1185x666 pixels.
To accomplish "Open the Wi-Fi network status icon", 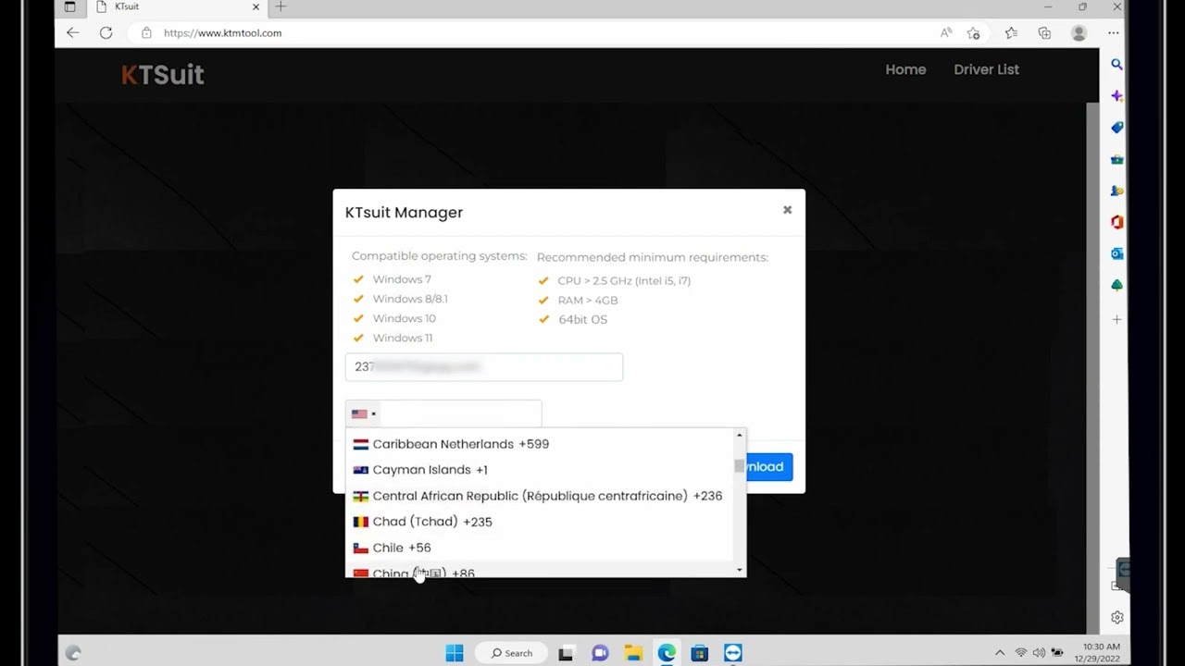I will coord(1021,653).
